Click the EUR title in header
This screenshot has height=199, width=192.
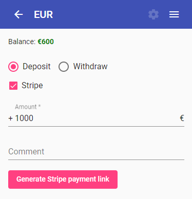tap(44, 14)
